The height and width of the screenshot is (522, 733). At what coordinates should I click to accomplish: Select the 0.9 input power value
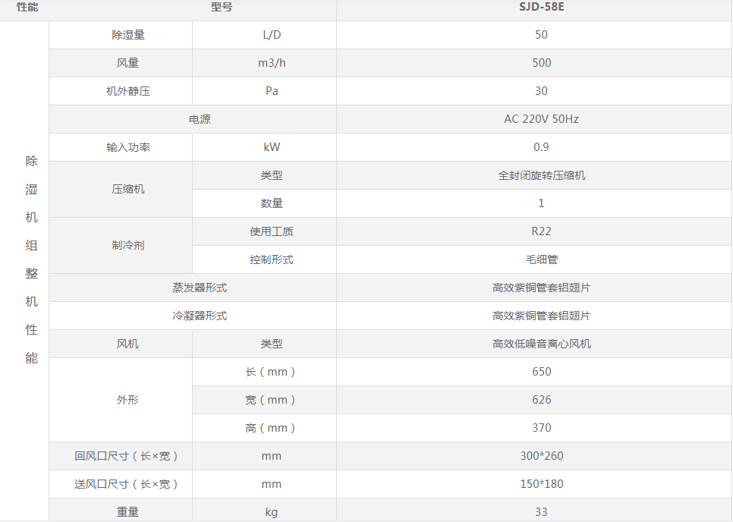tap(541, 147)
